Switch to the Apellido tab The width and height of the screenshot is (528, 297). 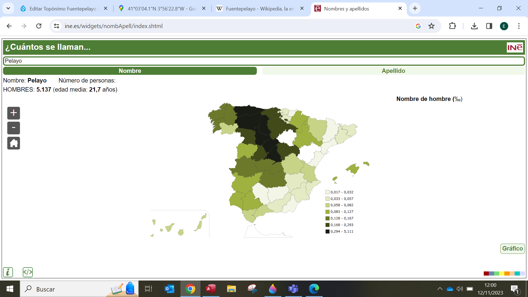click(393, 71)
